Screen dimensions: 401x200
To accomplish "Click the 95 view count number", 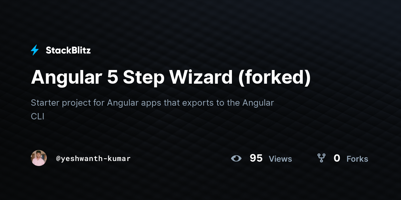I will tap(256, 158).
